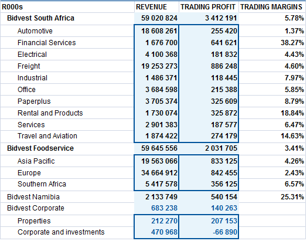Click Bidvest Corporate revenue 683 238
307x241 pixels.
(164, 208)
